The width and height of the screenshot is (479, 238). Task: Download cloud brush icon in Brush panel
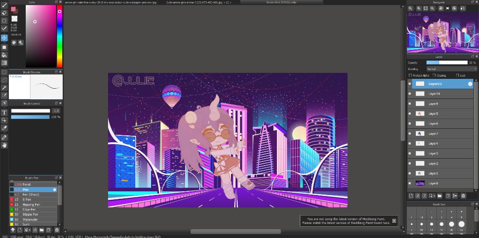coord(13,230)
